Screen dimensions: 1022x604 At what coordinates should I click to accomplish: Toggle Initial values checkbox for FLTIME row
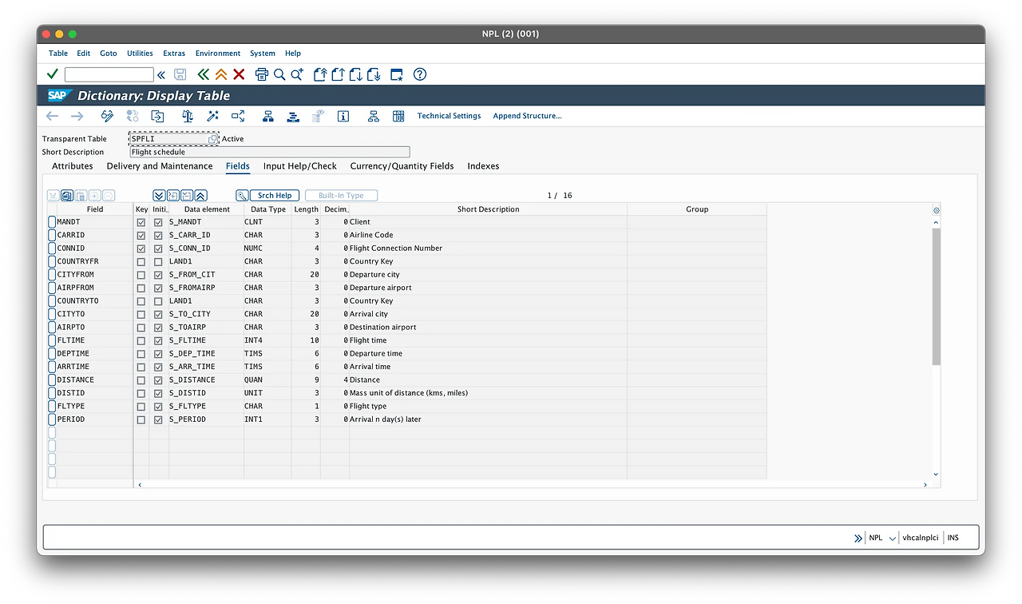(158, 340)
